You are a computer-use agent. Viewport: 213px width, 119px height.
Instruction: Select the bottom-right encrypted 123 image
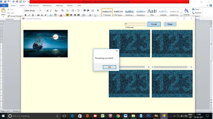(172, 83)
